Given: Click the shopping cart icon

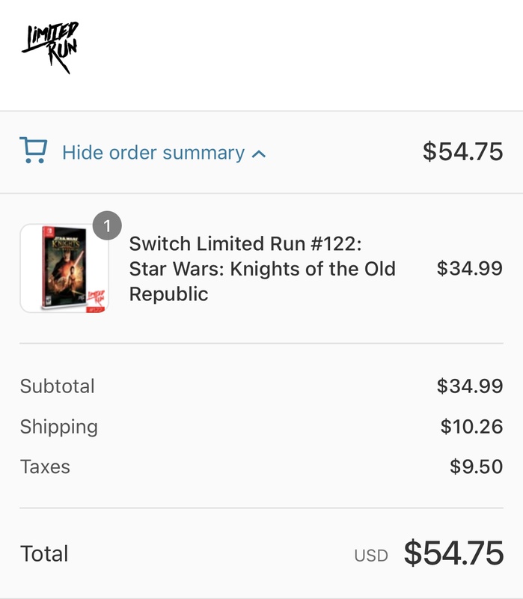Looking at the screenshot, I should click(x=33, y=150).
